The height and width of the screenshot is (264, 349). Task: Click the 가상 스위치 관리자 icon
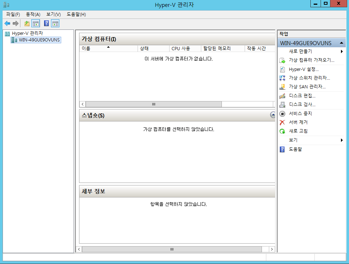click(x=282, y=78)
